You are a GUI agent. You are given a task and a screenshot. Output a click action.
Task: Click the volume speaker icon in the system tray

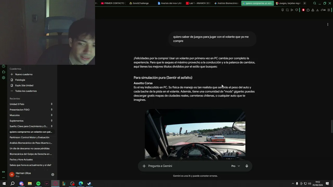[310, 184]
